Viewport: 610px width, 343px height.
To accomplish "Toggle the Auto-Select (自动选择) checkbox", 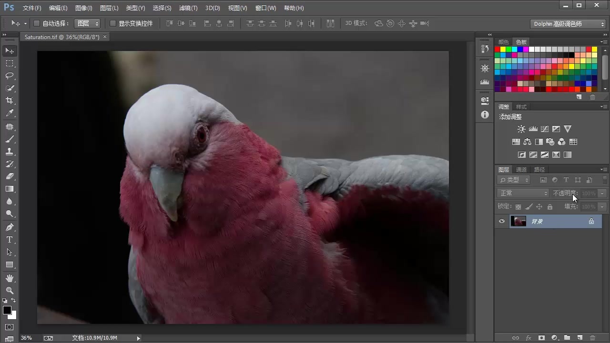I will [37, 23].
